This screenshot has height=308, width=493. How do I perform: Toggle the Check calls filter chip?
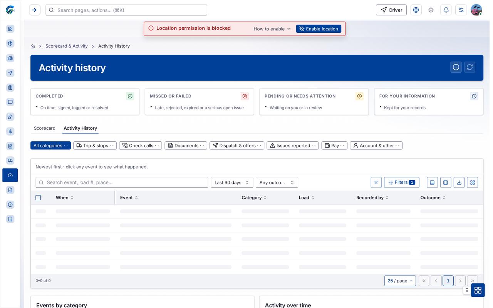point(141,146)
